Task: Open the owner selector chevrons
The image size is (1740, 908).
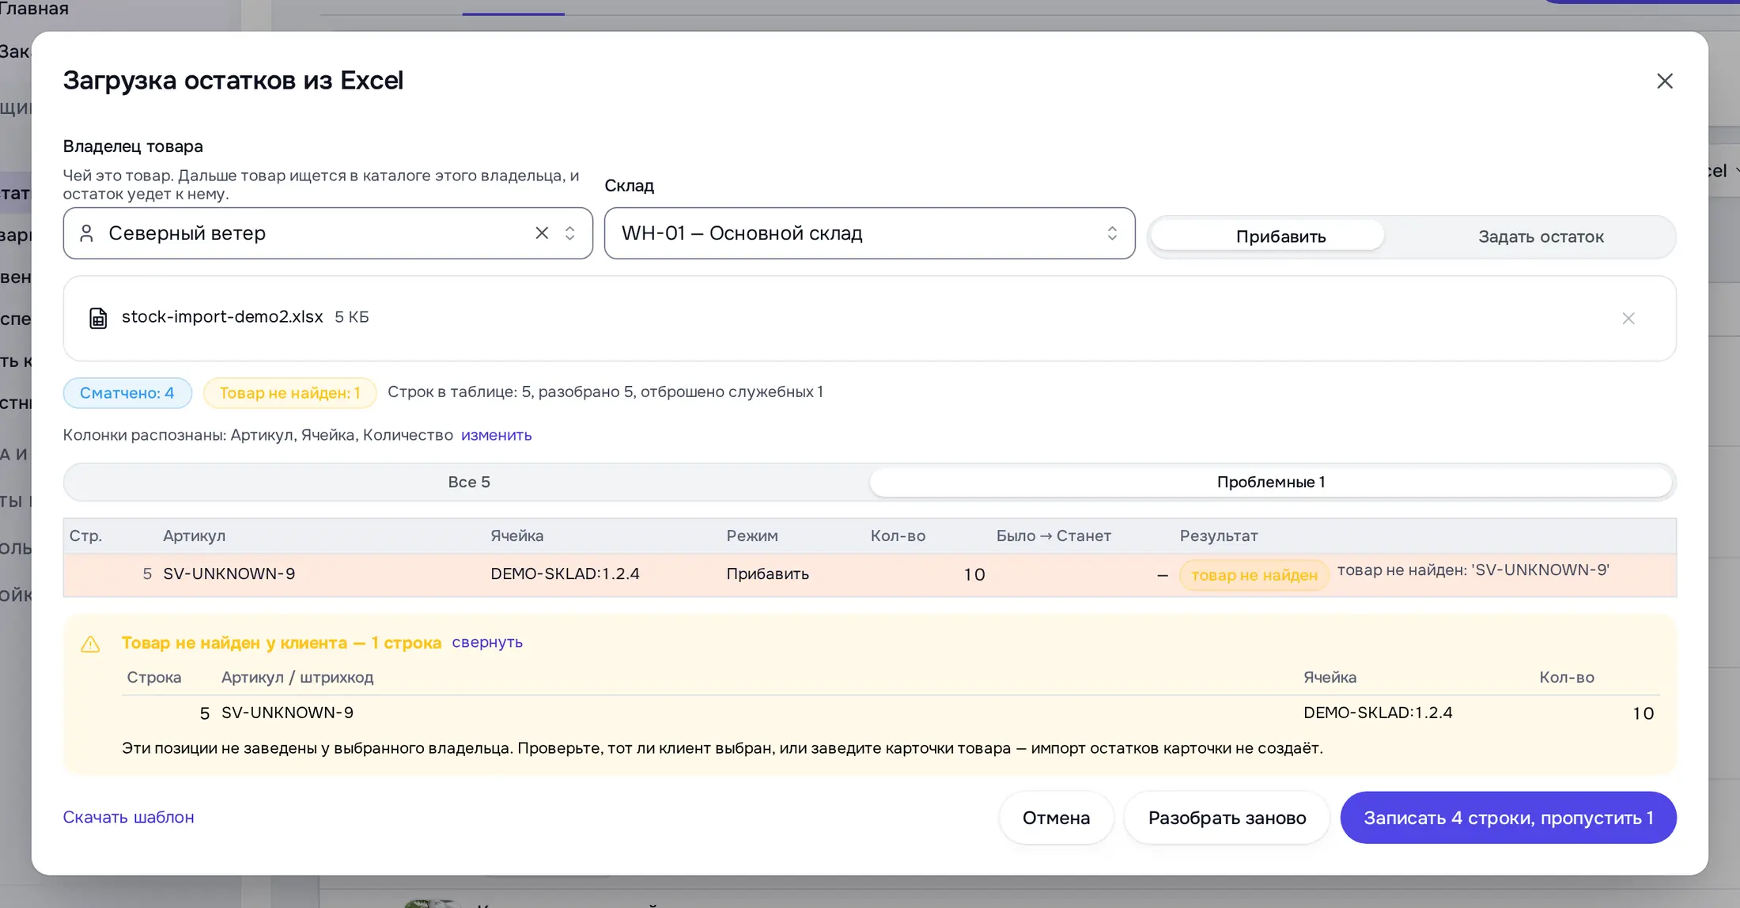Action: coord(569,233)
